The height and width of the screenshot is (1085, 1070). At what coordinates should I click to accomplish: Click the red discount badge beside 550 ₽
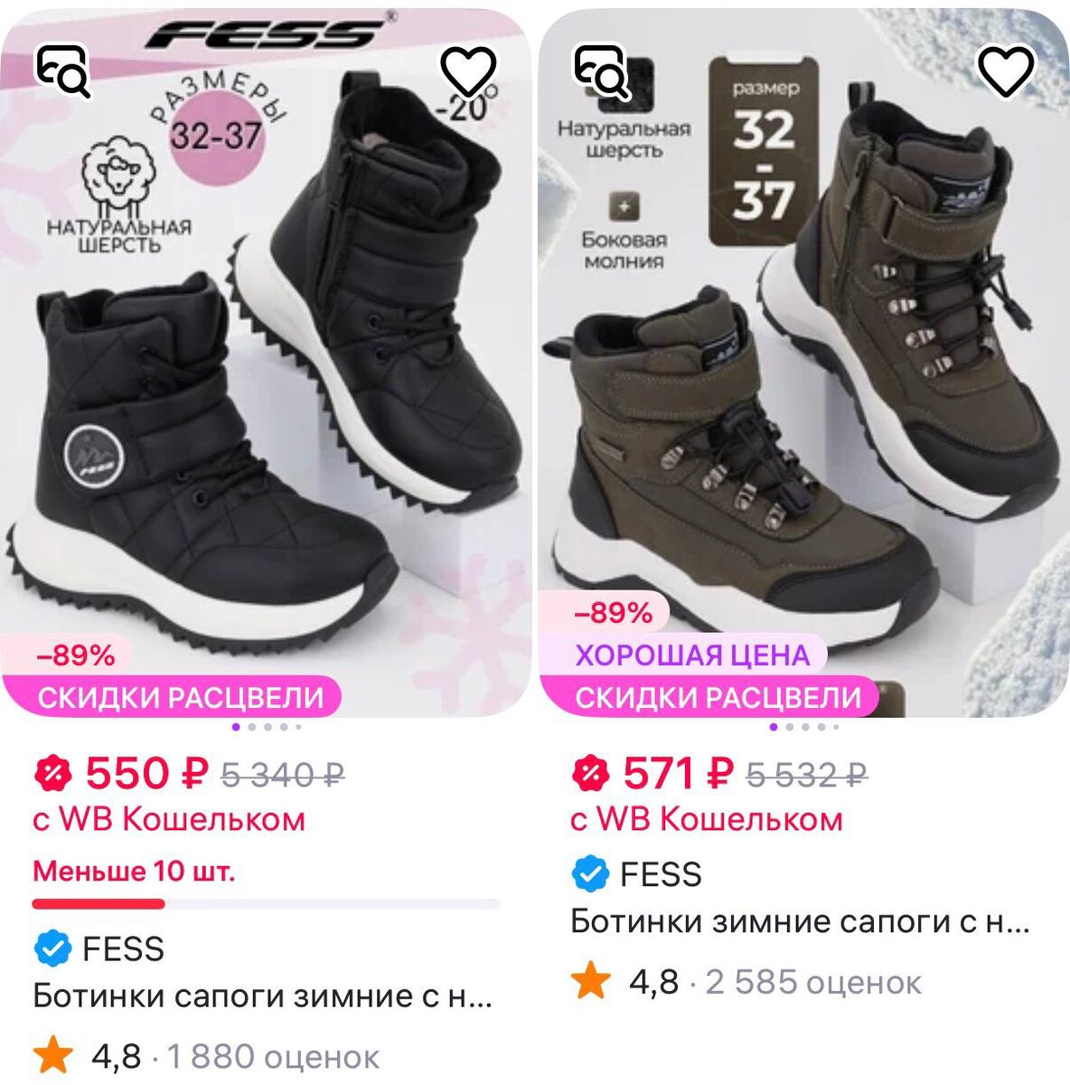(52, 774)
